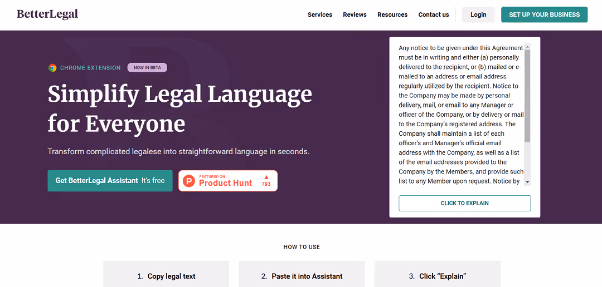The width and height of the screenshot is (602, 287).
Task: Click the Now in Beta badge
Action: click(x=147, y=68)
